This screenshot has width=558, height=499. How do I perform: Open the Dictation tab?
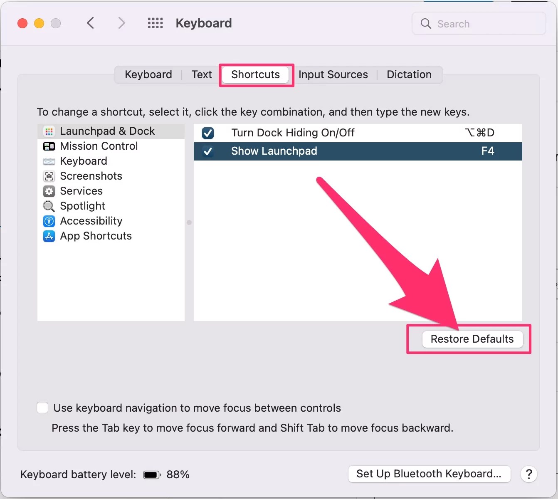pos(409,74)
